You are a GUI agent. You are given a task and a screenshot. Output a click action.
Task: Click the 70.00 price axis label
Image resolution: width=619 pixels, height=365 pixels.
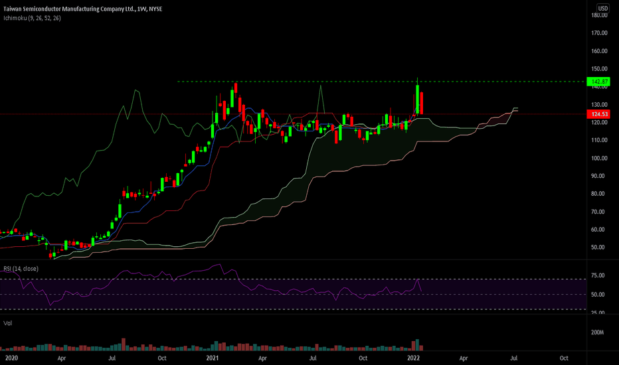coord(598,212)
